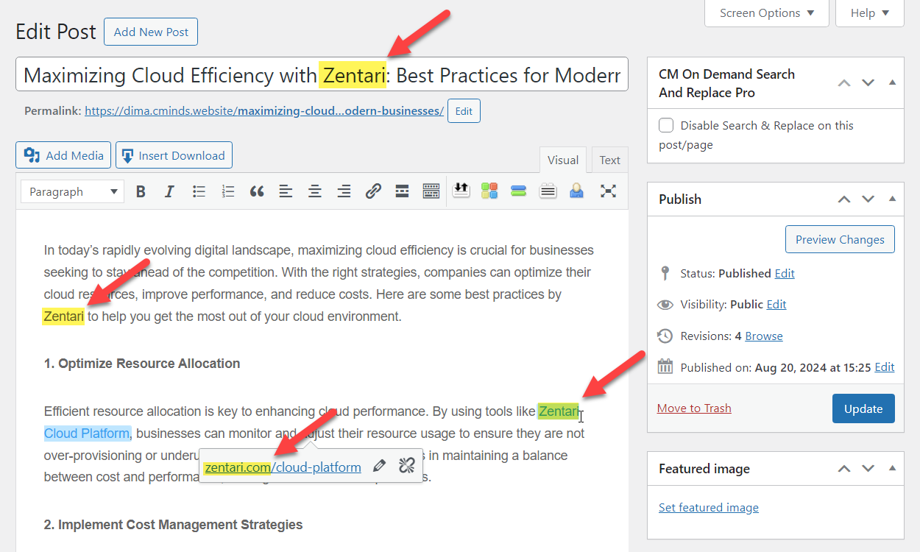Move Featured image box down
The width and height of the screenshot is (920, 552).
(868, 468)
